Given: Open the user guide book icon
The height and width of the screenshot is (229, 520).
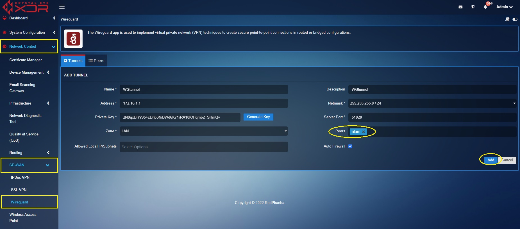Looking at the screenshot, I should (507, 19).
